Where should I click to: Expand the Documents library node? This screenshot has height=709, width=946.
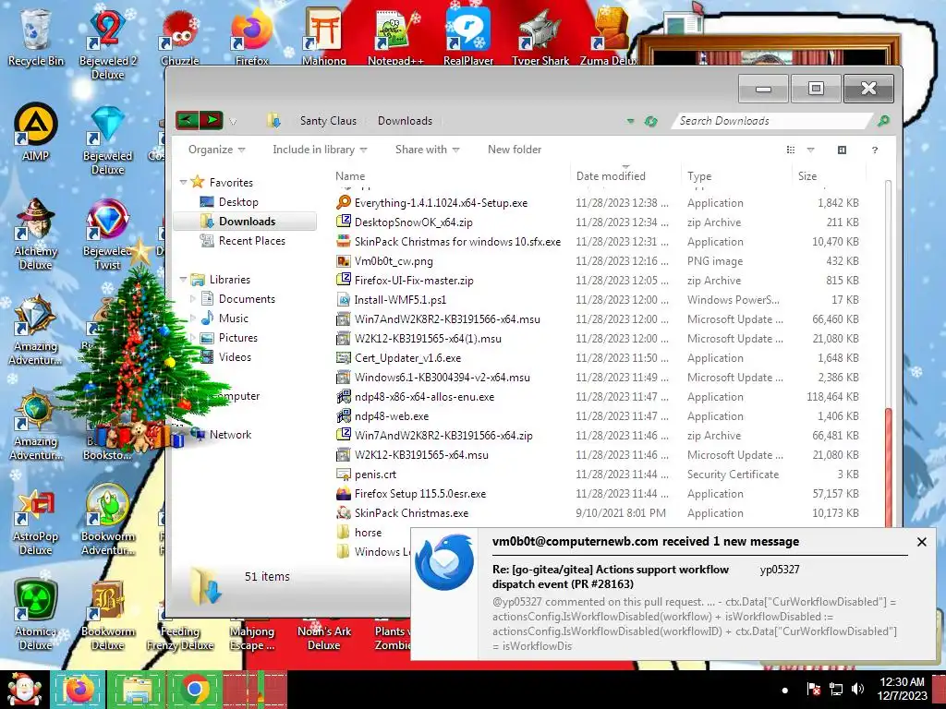(193, 299)
